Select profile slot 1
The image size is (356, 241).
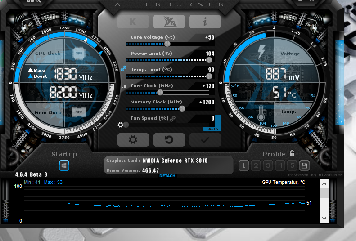pos(243,166)
